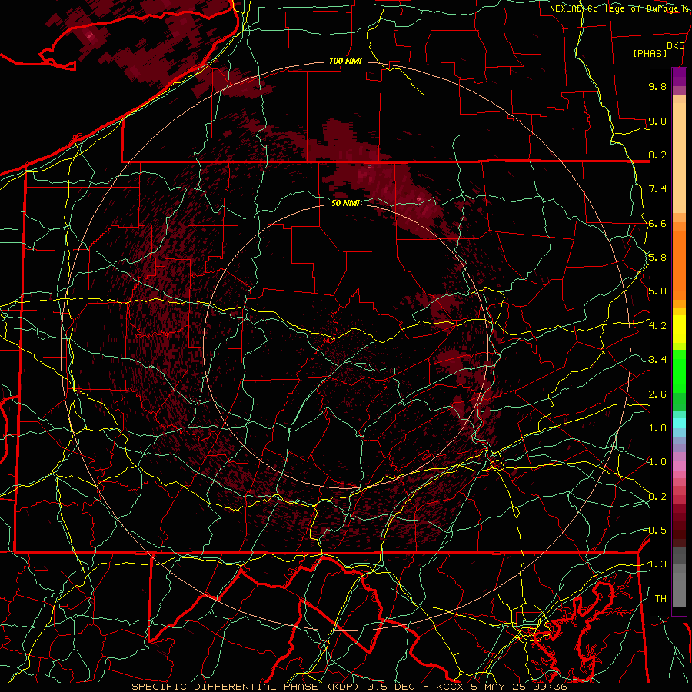Click the KCCX station identifier in the caption
The width and height of the screenshot is (692, 692).
pyautogui.click(x=451, y=687)
